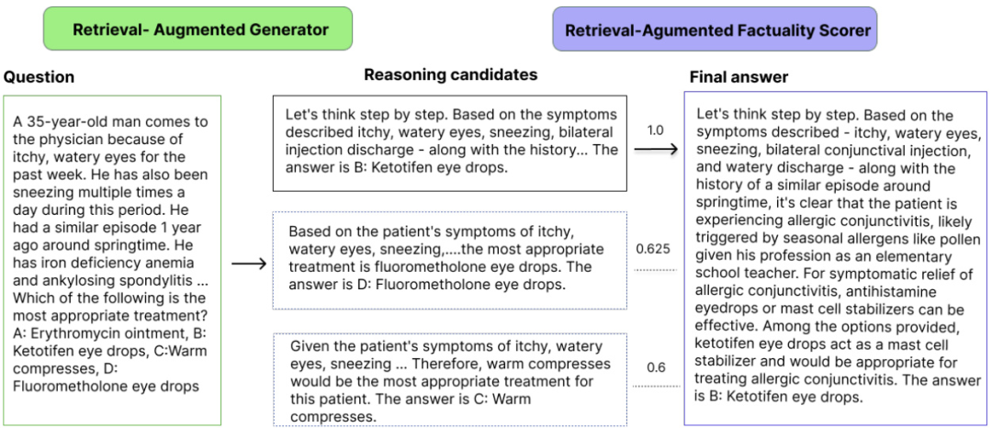
Task: Click the dotted line under 0.625
Action: coord(655,269)
